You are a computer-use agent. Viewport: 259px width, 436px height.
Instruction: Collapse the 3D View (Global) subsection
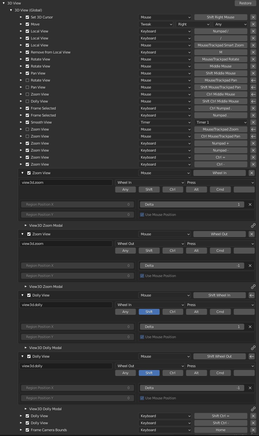[11, 10]
